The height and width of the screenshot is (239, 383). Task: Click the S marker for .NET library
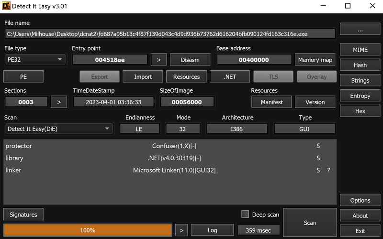pyautogui.click(x=318, y=158)
